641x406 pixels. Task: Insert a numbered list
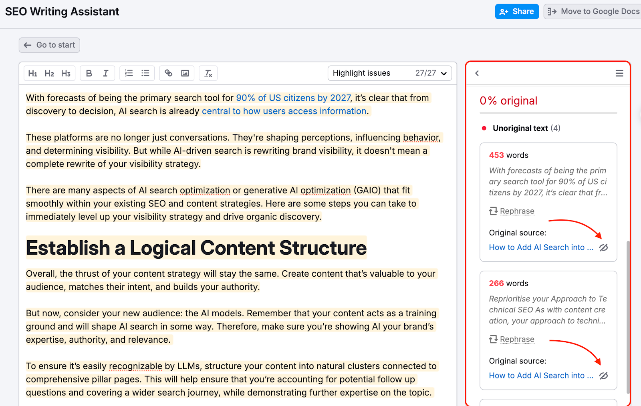click(x=129, y=73)
